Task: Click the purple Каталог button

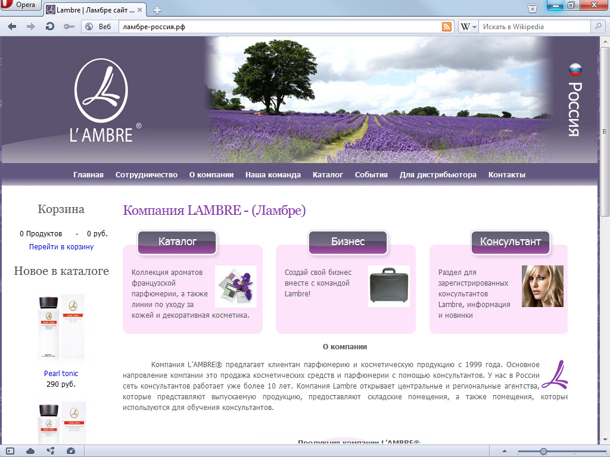Action: [x=177, y=243]
